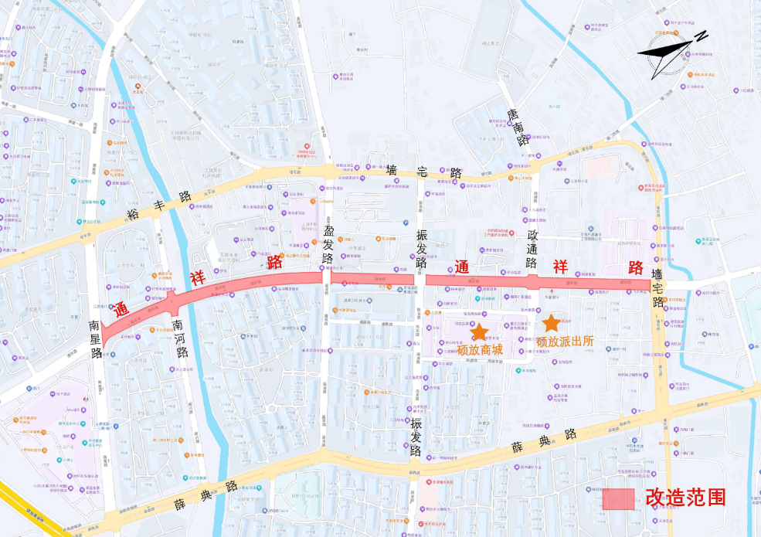Click the red 通 character near 振发路
The width and height of the screenshot is (761, 537).
pyautogui.click(x=461, y=267)
